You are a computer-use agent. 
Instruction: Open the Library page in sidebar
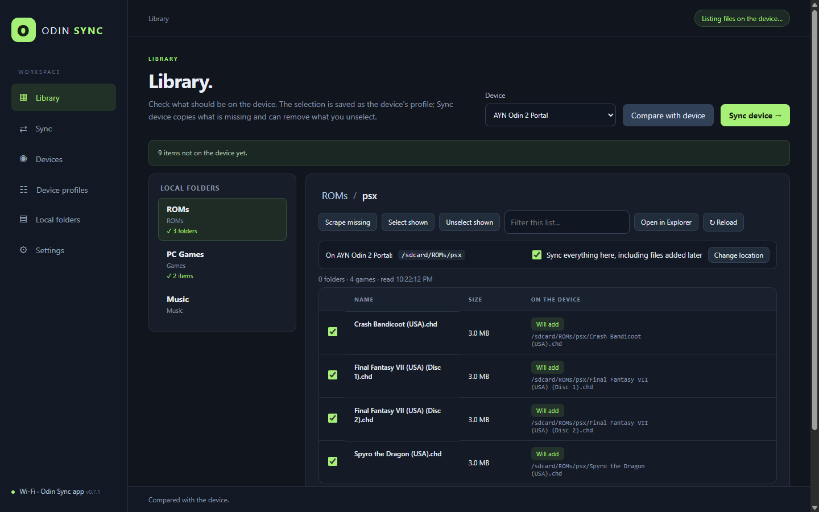pyautogui.click(x=64, y=97)
